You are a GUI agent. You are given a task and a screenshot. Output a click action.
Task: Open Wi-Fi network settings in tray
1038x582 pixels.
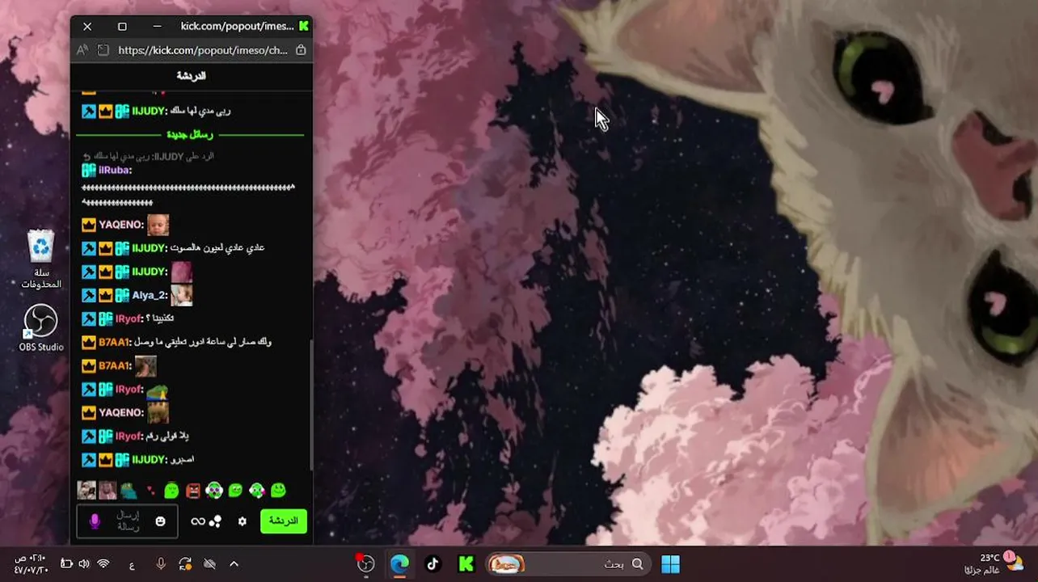pyautogui.click(x=103, y=564)
